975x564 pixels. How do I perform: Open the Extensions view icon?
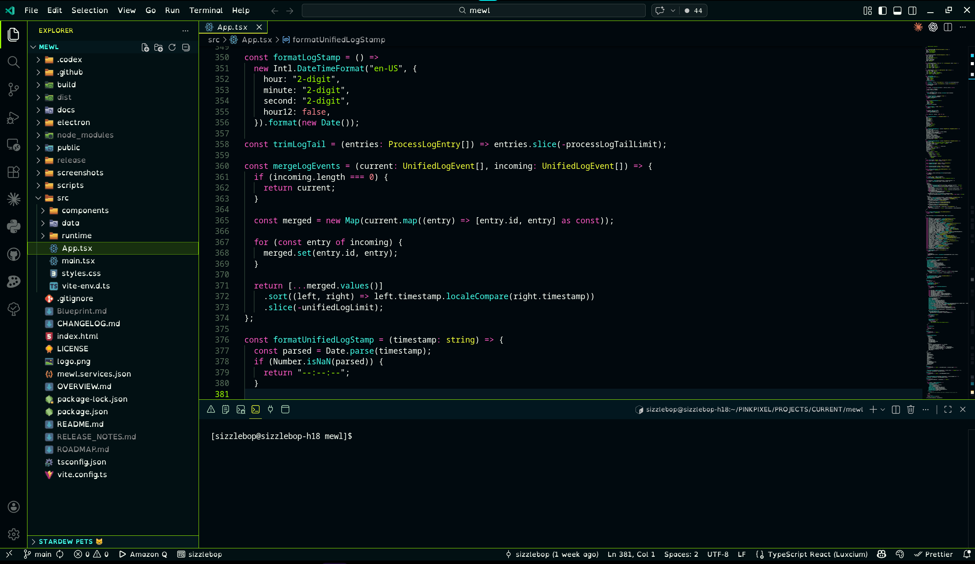(14, 172)
